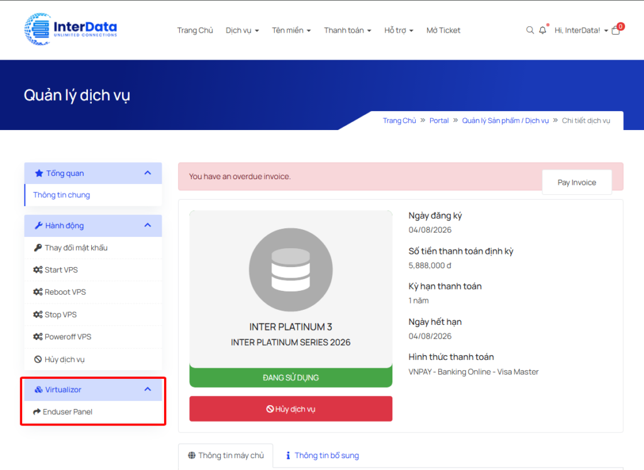Open the shopping cart icon
Viewport: 644px width, 470px height.
click(616, 30)
